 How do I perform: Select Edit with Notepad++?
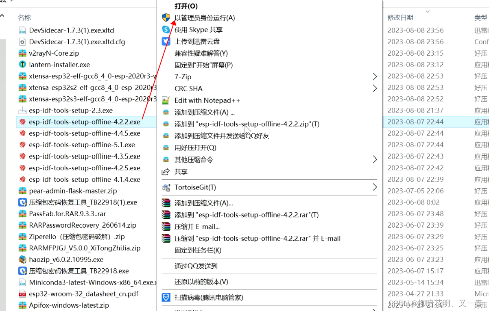click(x=207, y=100)
